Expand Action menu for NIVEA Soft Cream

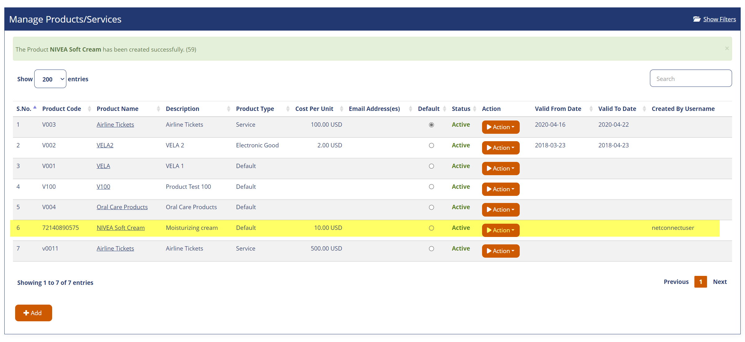click(x=500, y=230)
